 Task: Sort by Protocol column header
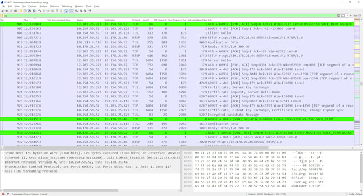coord(137,20)
